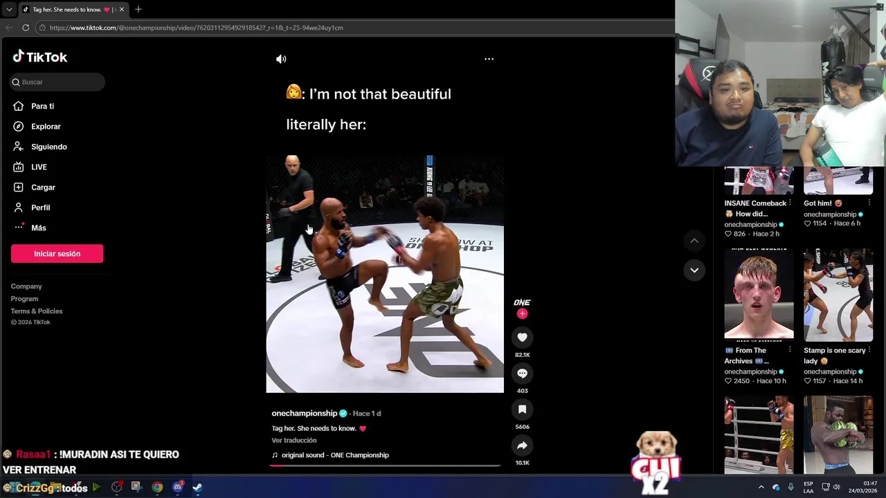Open the clock showing 01:47
The width and height of the screenshot is (886, 498).
(x=862, y=487)
